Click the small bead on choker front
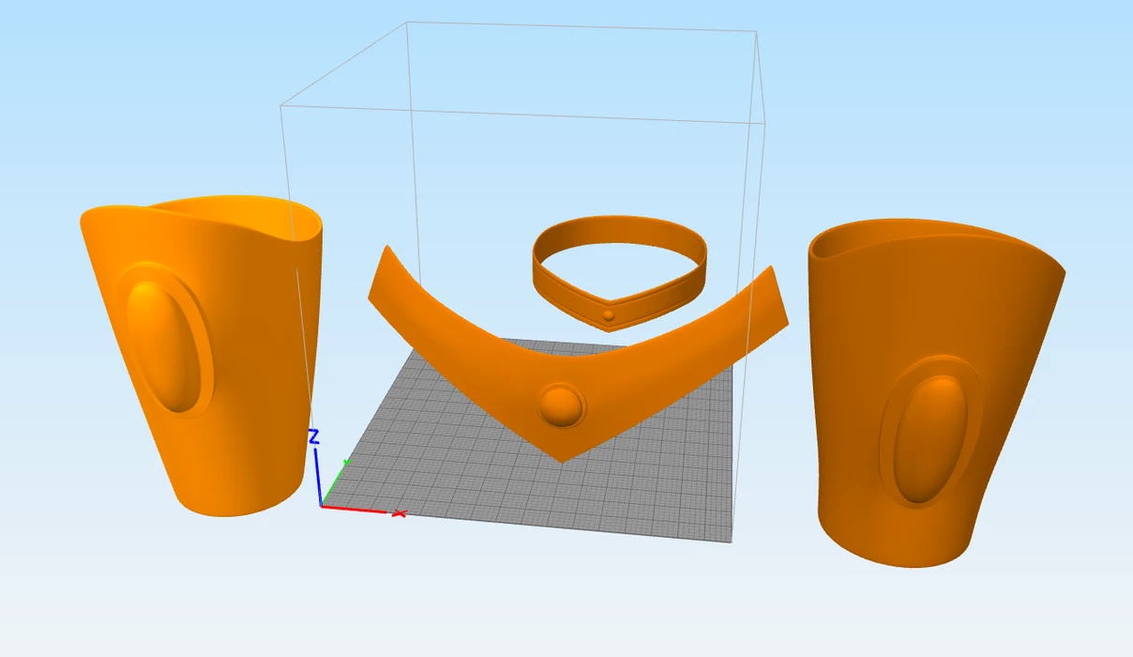The image size is (1133, 657). click(x=610, y=315)
